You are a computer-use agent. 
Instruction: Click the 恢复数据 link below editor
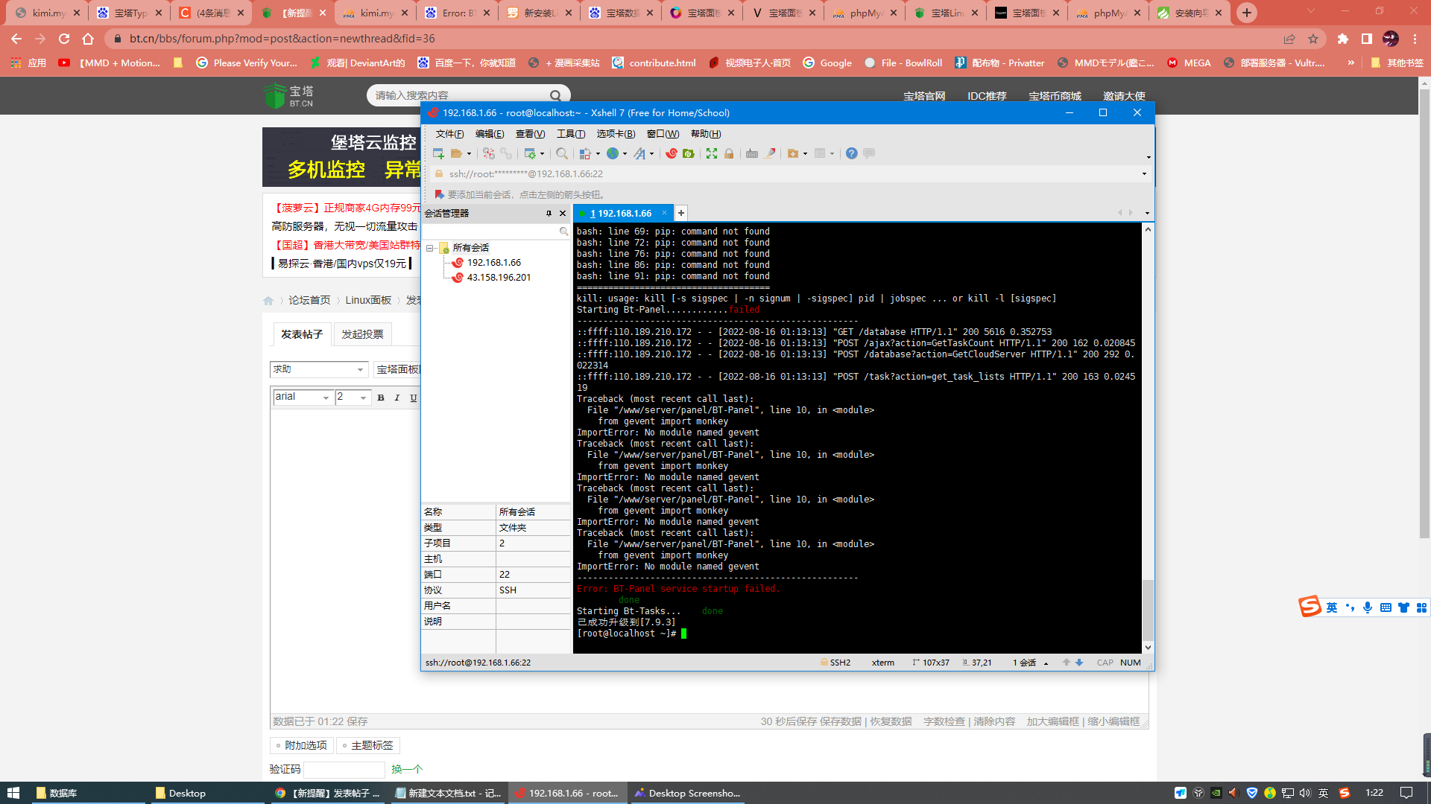point(891,721)
